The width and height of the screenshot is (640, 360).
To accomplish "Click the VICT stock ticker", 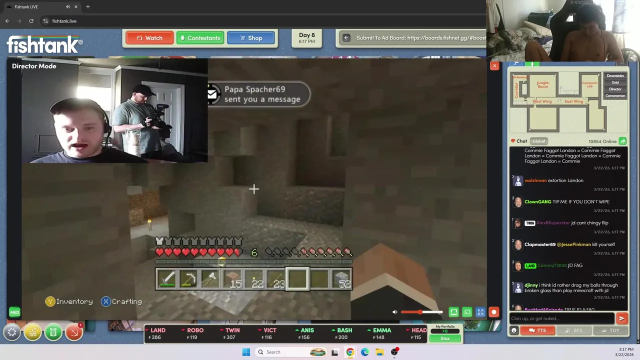I will coord(267,333).
